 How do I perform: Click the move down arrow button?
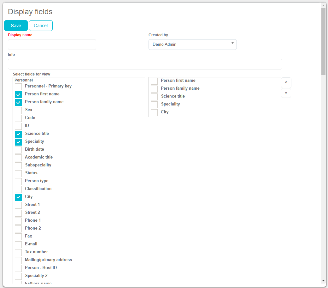(286, 93)
